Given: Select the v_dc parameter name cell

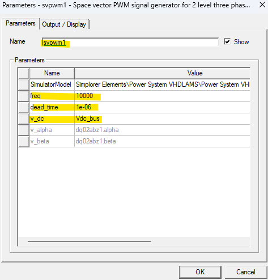Looking at the screenshot, I should 52,118.
